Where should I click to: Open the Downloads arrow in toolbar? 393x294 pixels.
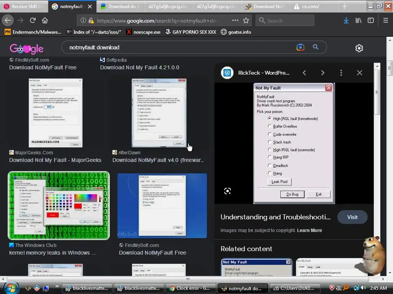pos(346,21)
